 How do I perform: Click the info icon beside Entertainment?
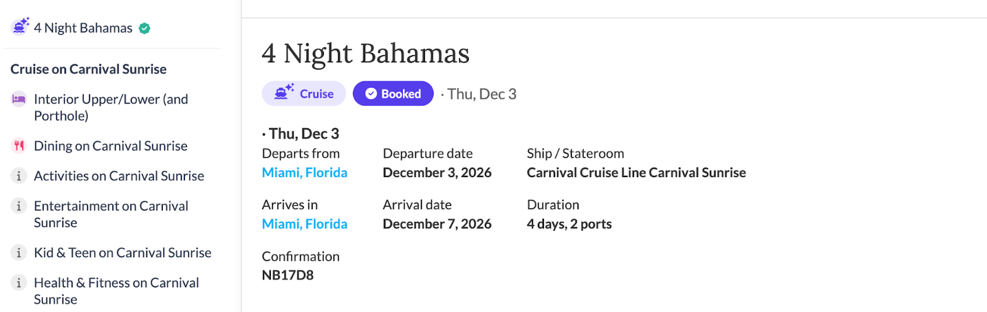pyautogui.click(x=19, y=207)
